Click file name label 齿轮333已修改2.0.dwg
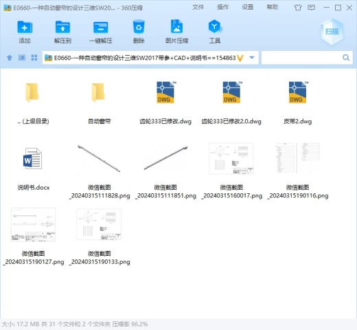Screen dimensions: 357x330 [231, 121]
